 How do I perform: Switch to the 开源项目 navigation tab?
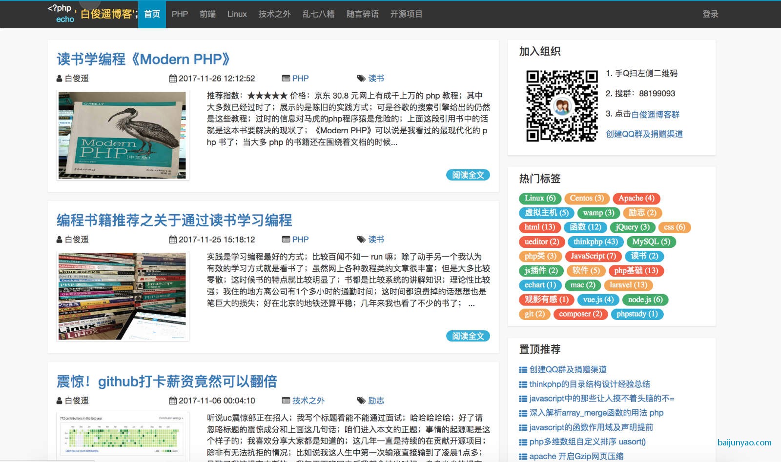click(x=407, y=14)
